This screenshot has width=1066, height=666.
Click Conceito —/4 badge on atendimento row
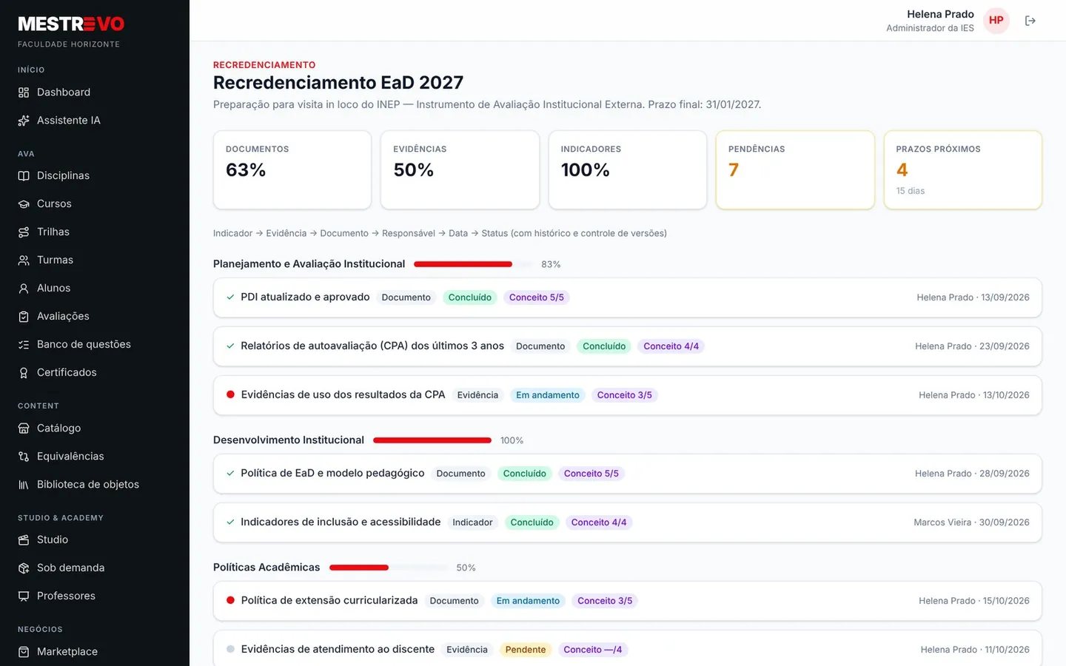point(593,650)
